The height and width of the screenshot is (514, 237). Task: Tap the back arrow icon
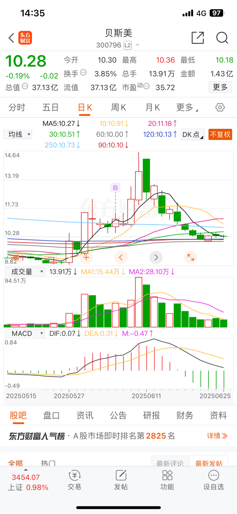[11, 38]
